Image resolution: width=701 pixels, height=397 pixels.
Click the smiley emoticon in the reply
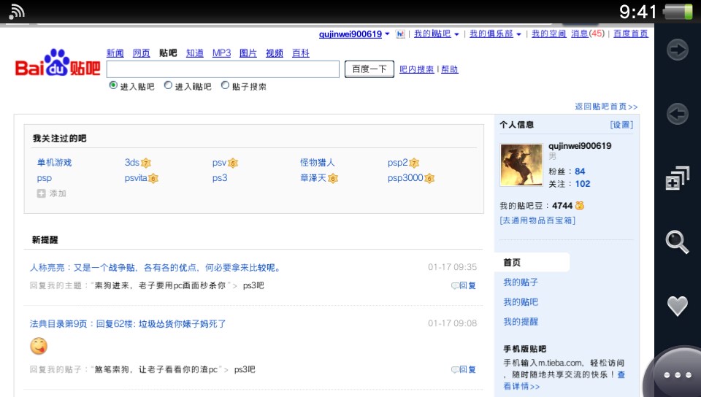pyautogui.click(x=39, y=346)
